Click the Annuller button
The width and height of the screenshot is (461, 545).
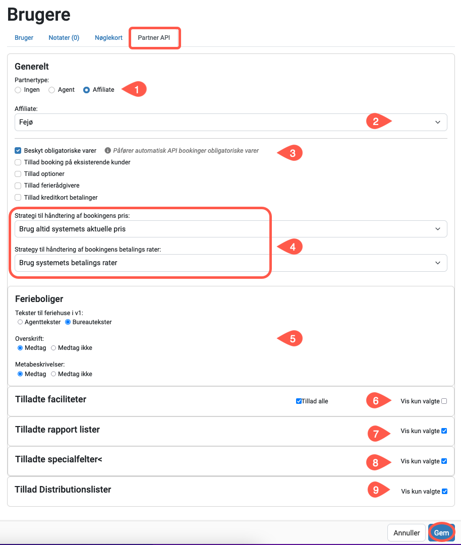(407, 533)
